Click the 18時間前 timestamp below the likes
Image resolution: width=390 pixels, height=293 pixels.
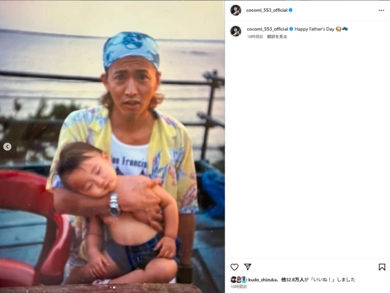(x=238, y=287)
